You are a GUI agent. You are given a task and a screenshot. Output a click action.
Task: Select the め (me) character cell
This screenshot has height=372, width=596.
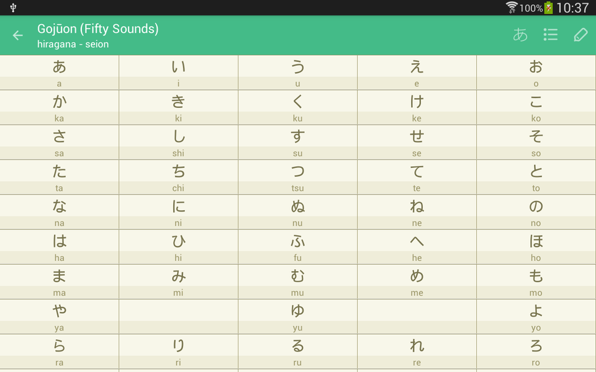417,277
